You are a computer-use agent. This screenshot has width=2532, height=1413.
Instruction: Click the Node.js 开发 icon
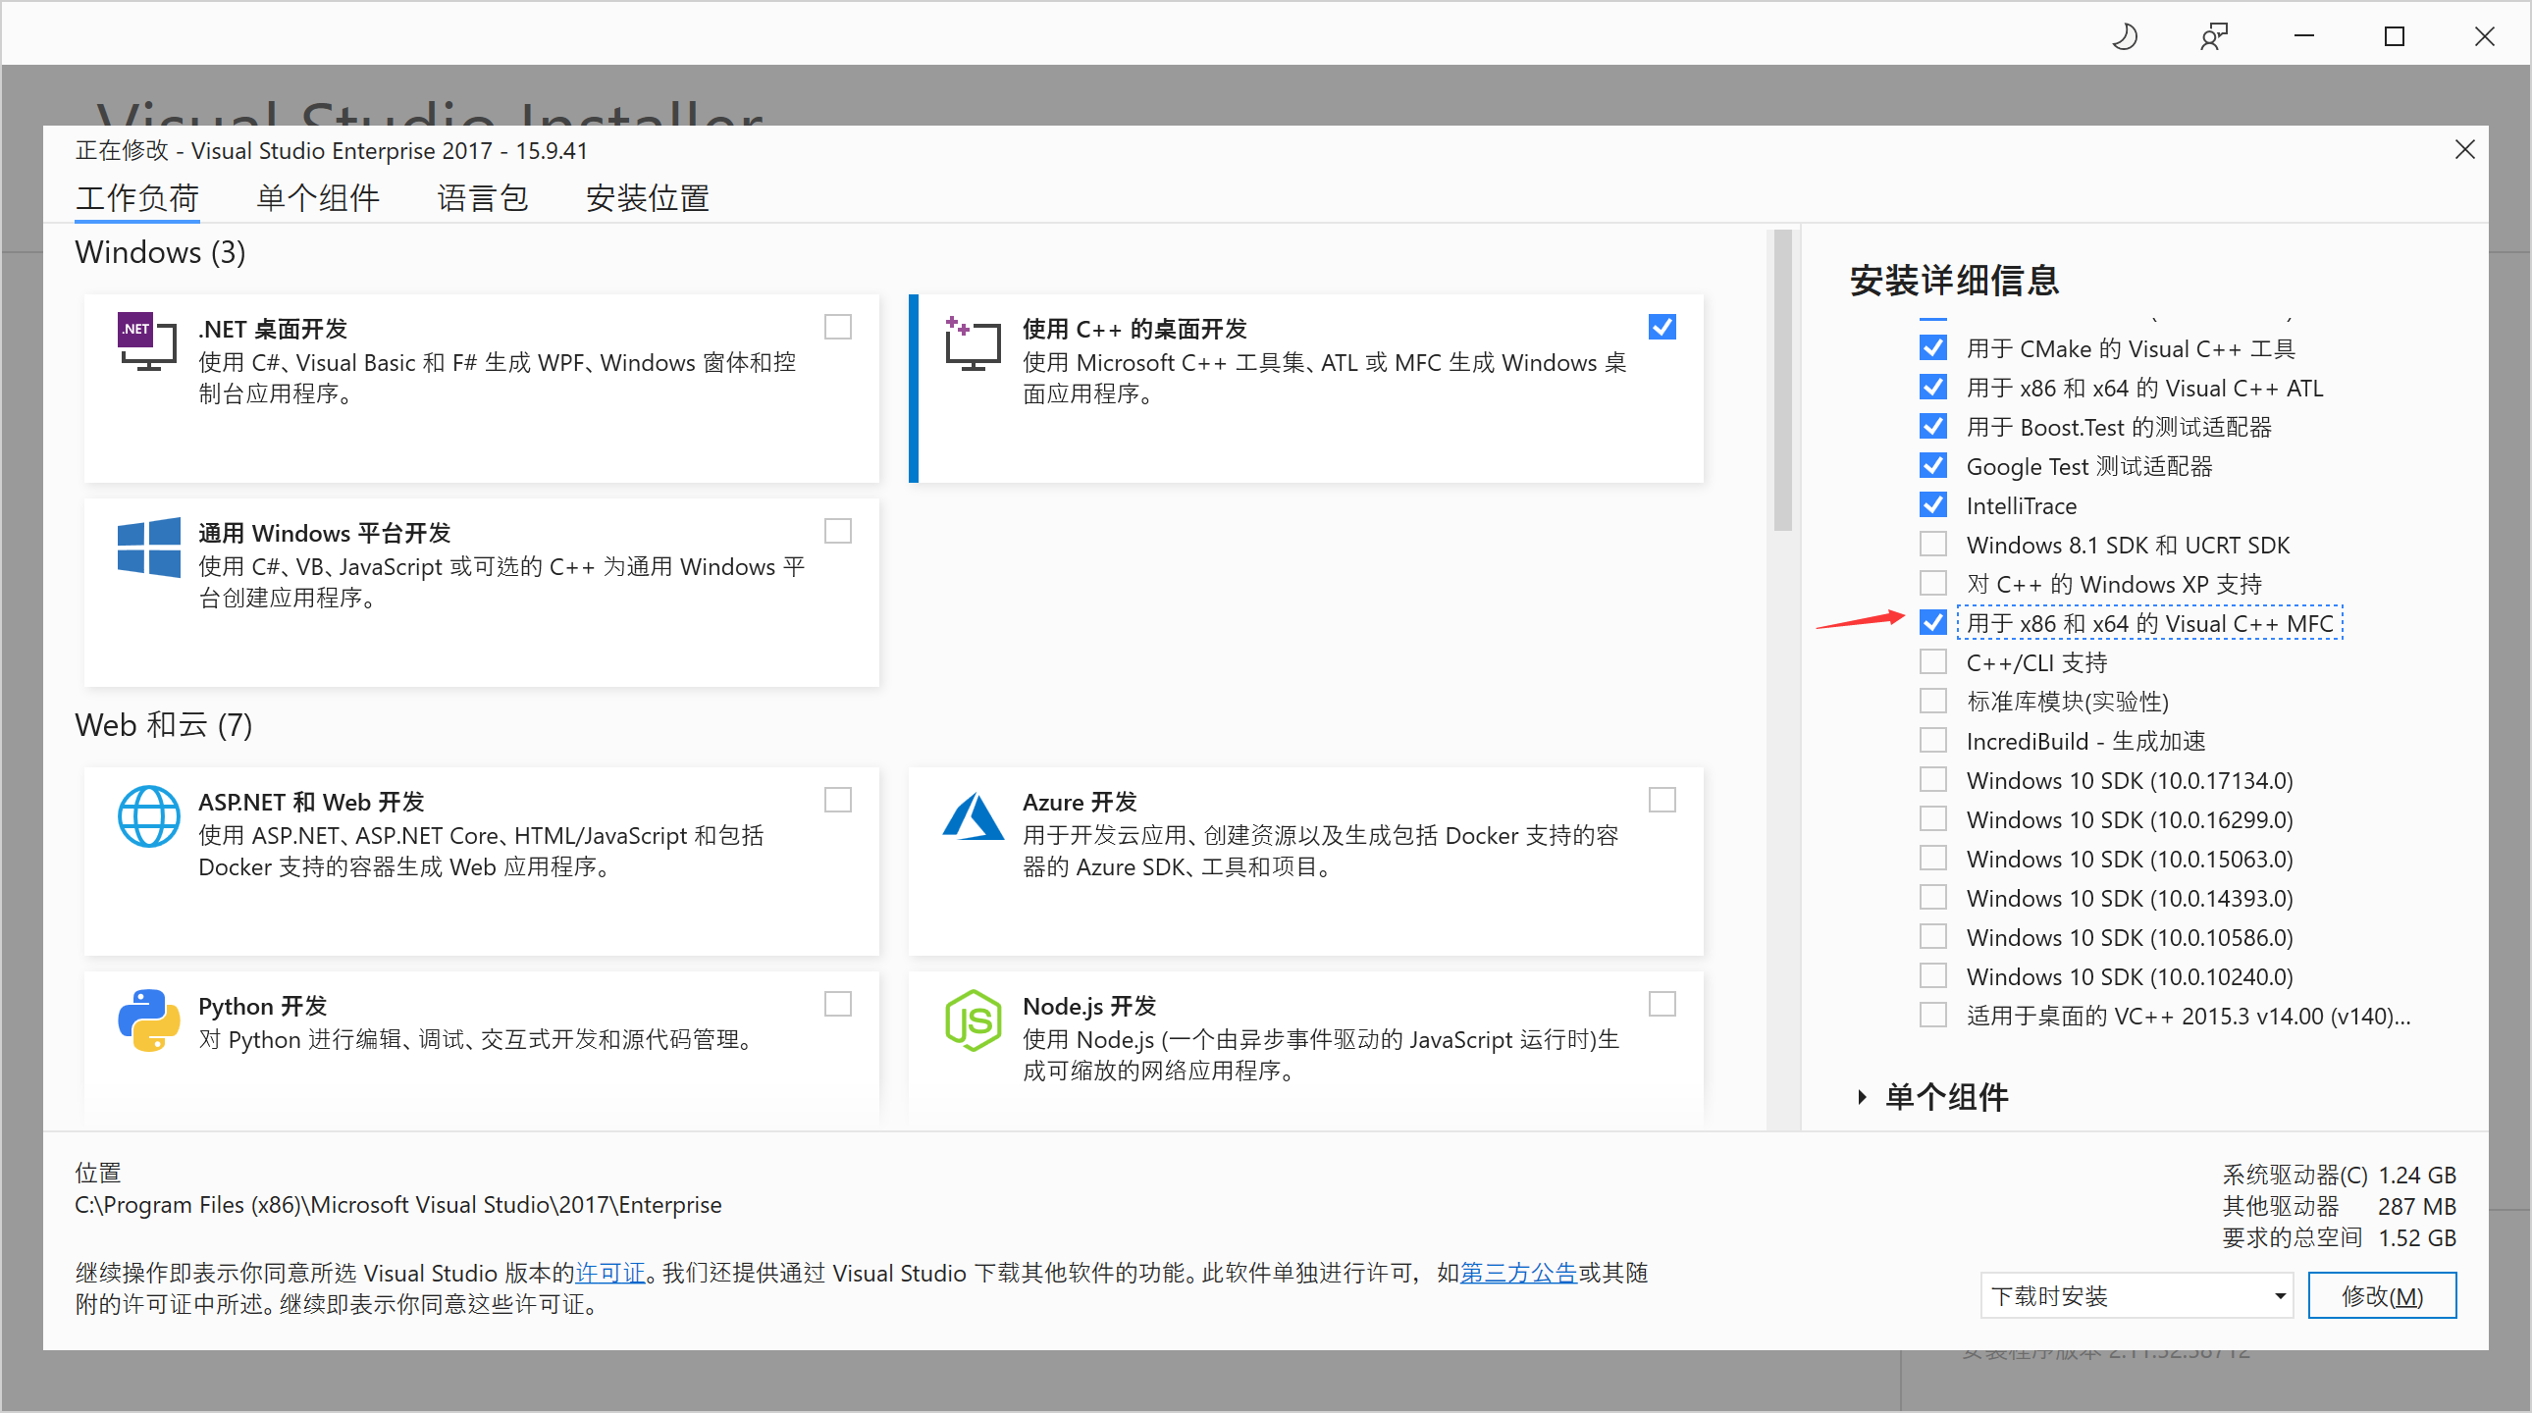pos(972,1020)
